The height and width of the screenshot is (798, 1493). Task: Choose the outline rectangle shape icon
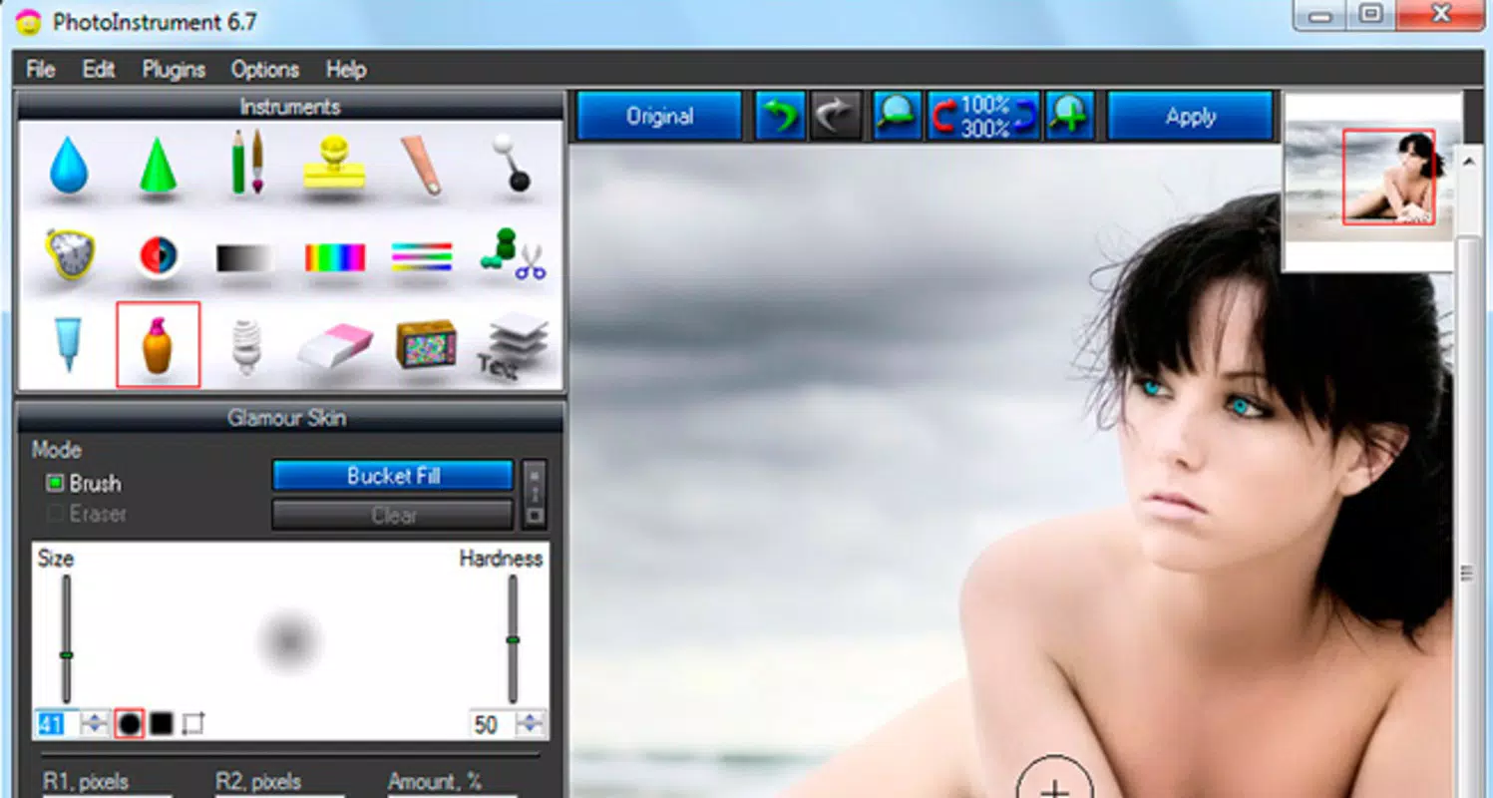tap(193, 724)
